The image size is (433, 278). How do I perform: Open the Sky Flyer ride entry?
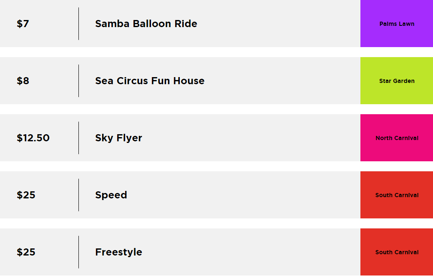tap(118, 138)
